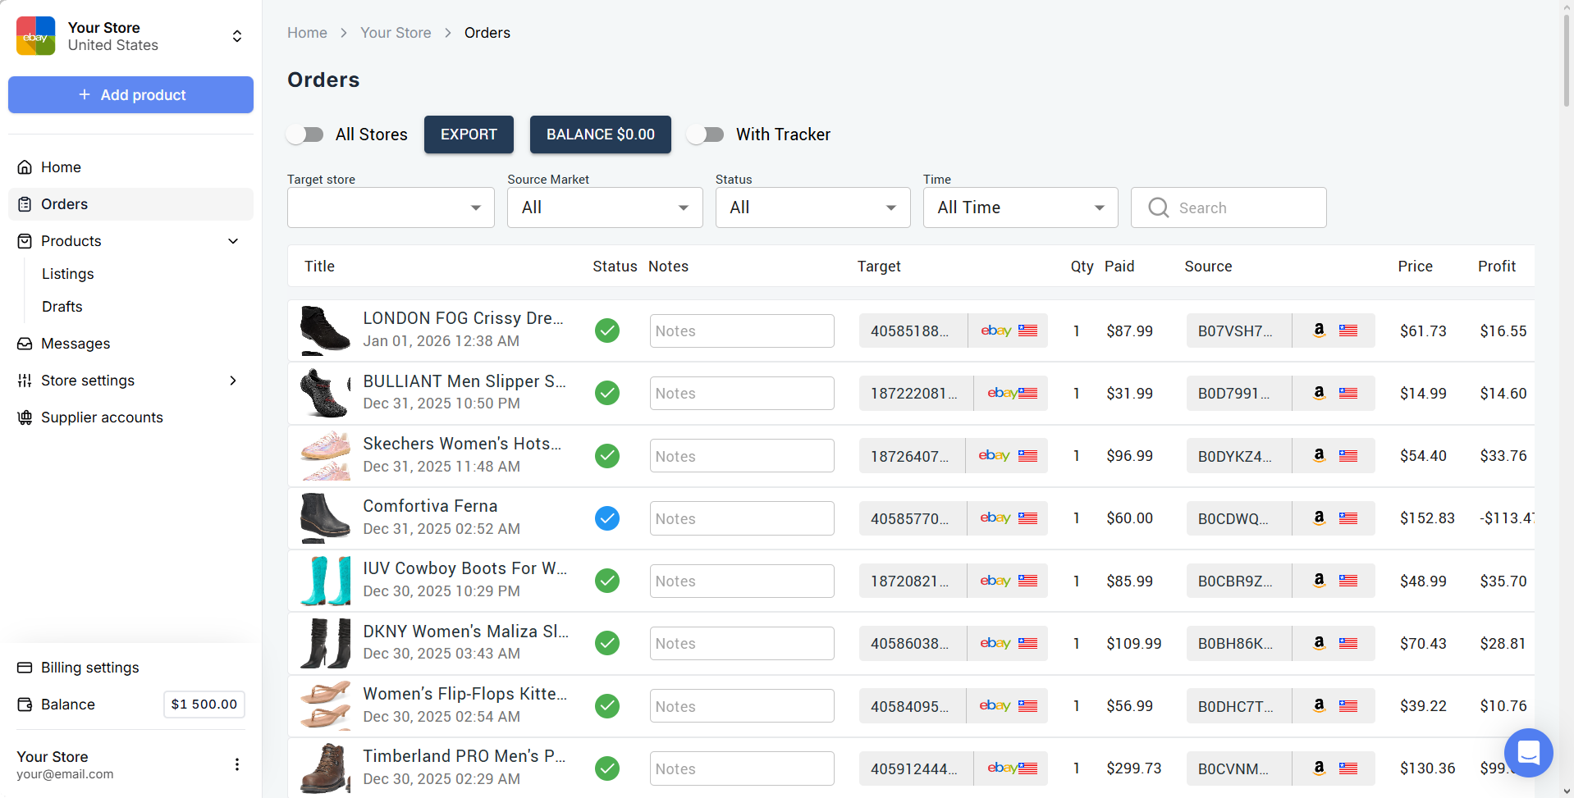Screen dimensions: 1574x798
Task: Collapse the Products section chevron
Action: 233,241
